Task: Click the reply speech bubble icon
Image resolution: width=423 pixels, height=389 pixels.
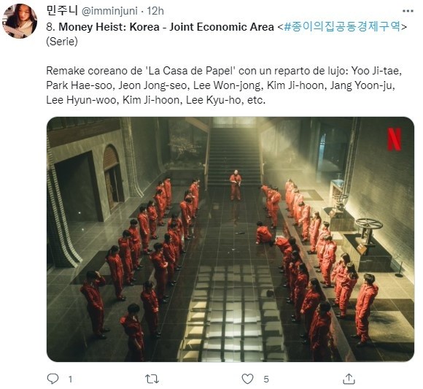Action: click(x=53, y=379)
